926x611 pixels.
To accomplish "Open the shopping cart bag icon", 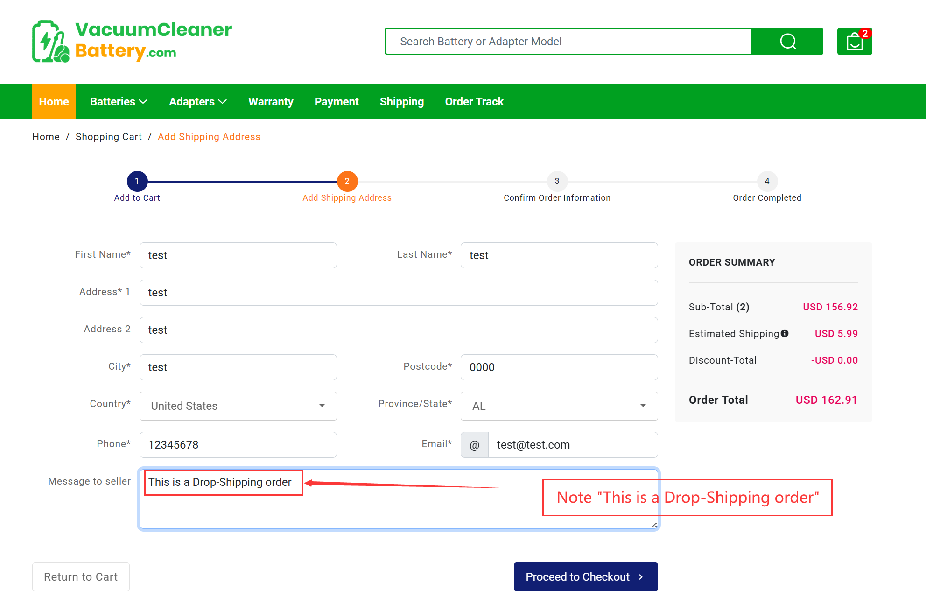I will click(854, 42).
